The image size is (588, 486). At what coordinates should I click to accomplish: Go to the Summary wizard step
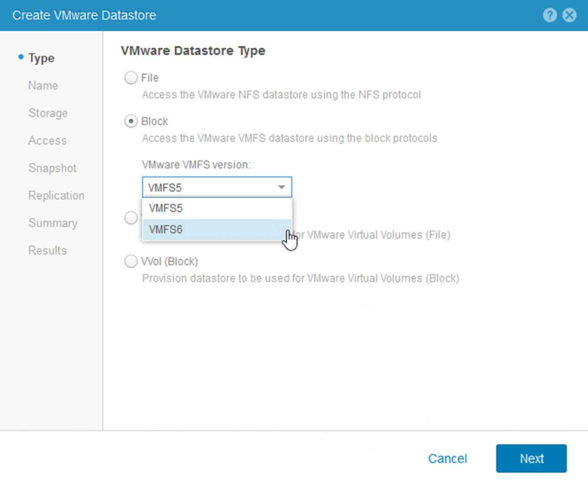pos(53,223)
